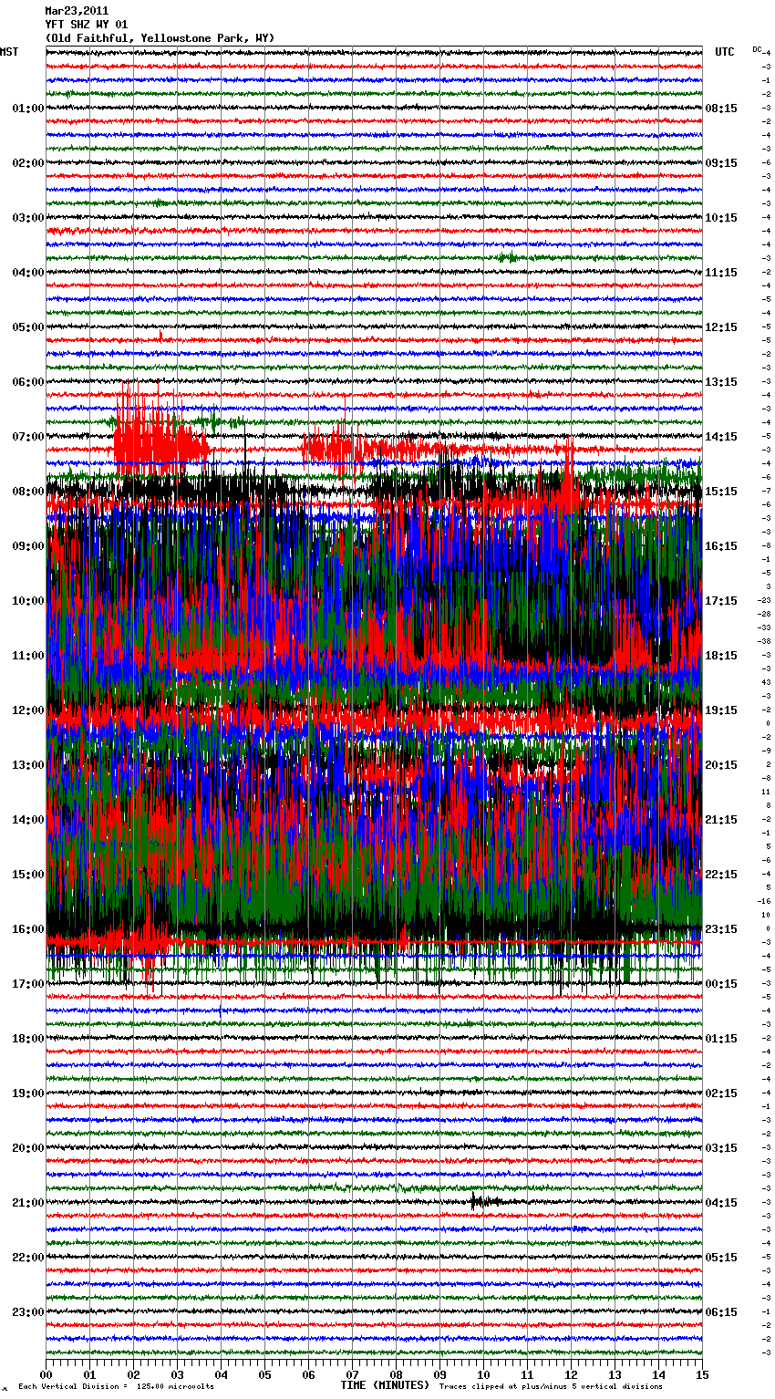Viewport: 775px width, 1399px height.
Task: Click the 00:15 UTC time label
Action: click(721, 984)
